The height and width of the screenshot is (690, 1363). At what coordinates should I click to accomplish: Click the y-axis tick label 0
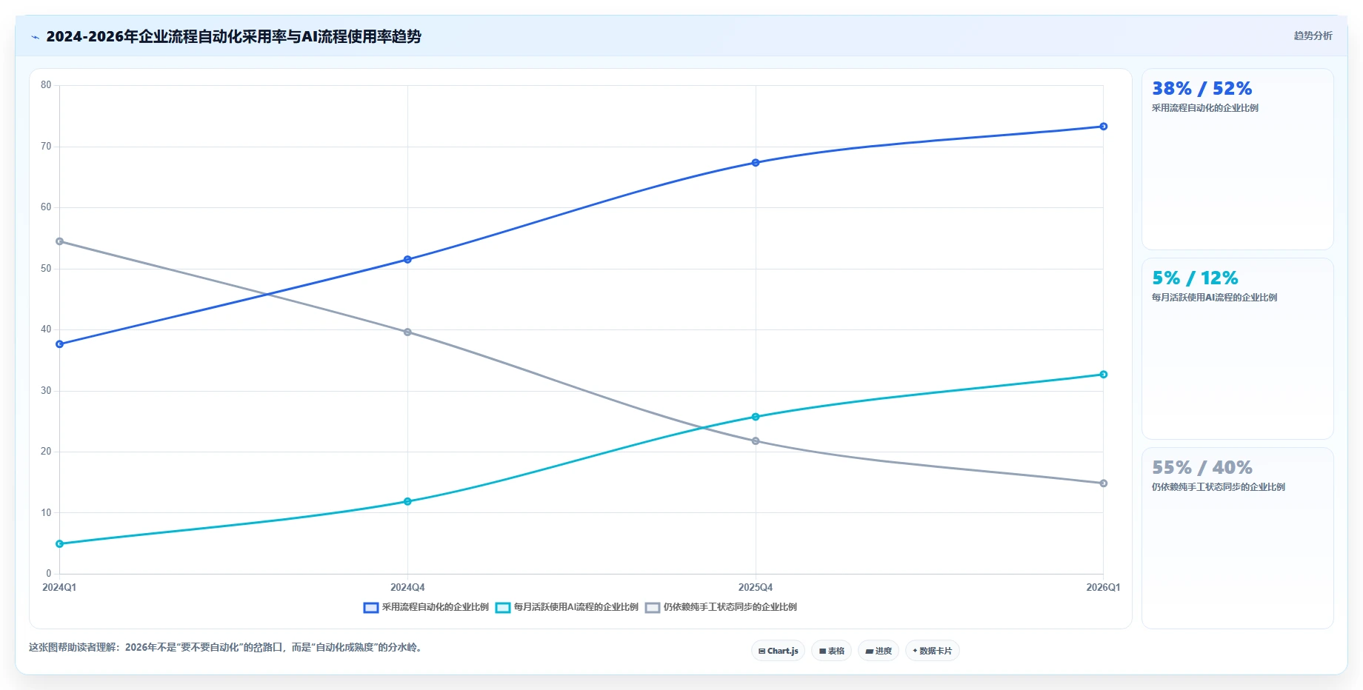tap(49, 574)
